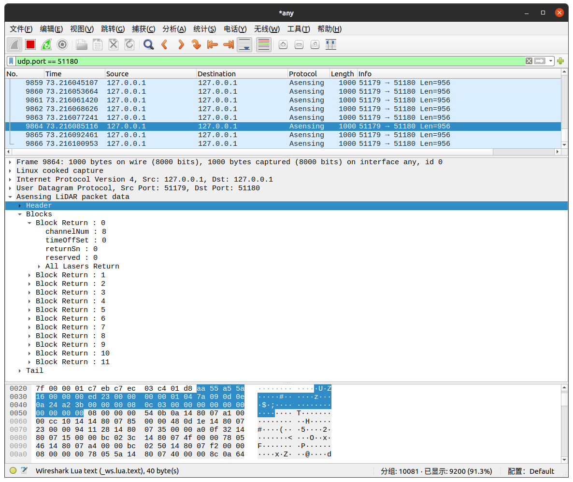Open the display filter bookmark dropdown
573x482 pixels.
tap(11, 61)
